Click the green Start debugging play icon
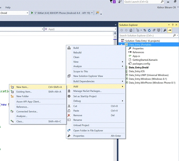Screen dimensions: 179x161 (x=32, y=13)
